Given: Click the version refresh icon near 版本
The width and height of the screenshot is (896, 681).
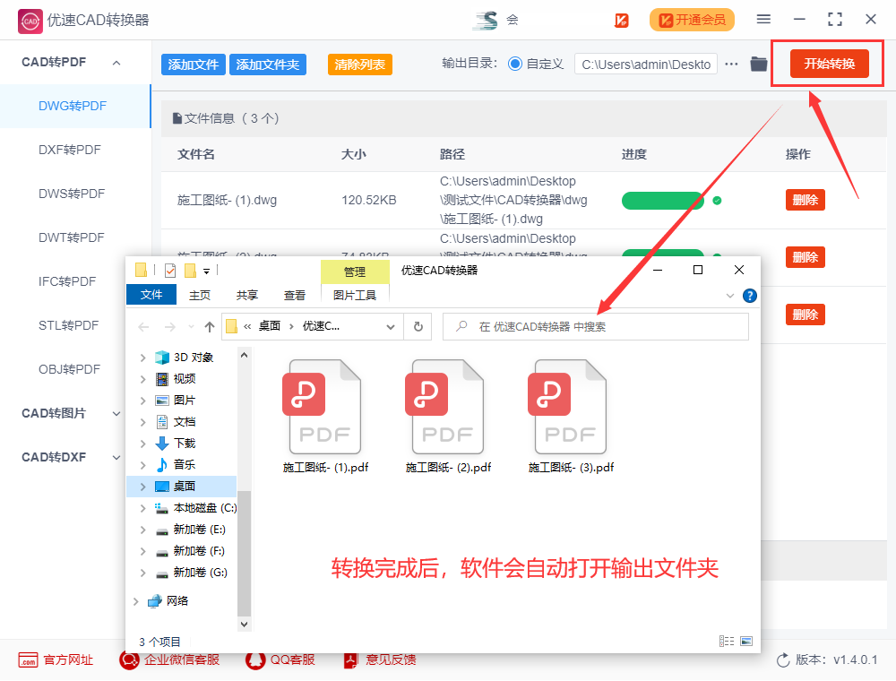Looking at the screenshot, I should tap(783, 659).
